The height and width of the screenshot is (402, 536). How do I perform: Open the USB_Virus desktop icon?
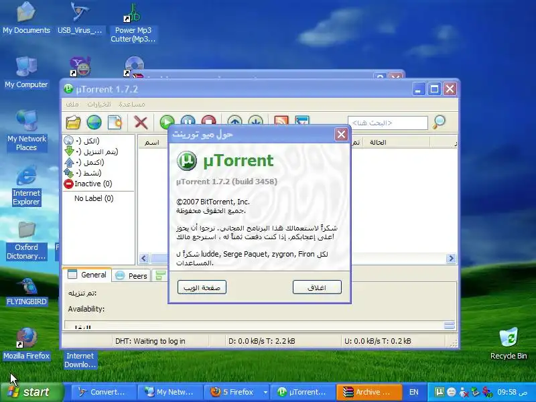(80, 18)
